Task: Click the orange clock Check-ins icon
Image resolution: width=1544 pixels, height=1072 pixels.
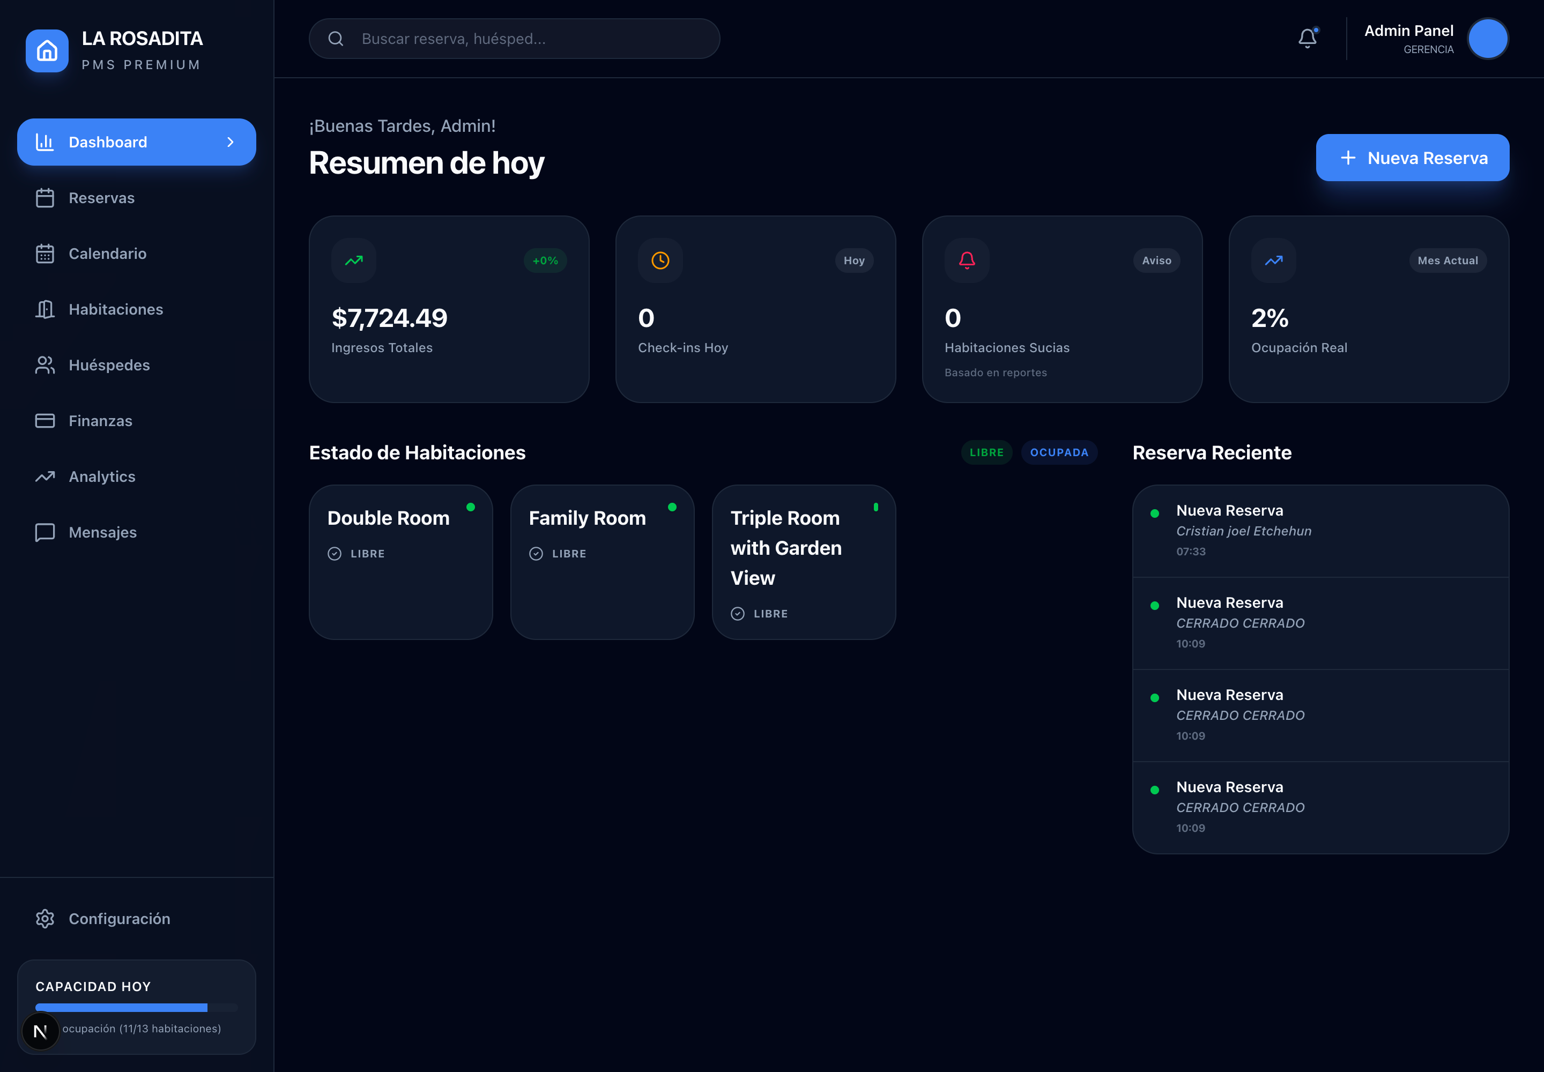Action: (x=660, y=260)
